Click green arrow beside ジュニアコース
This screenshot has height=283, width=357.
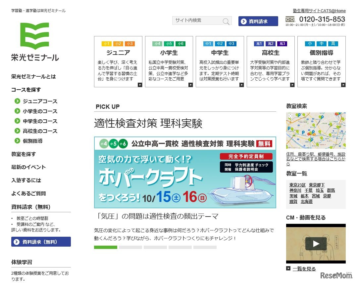click(17, 101)
